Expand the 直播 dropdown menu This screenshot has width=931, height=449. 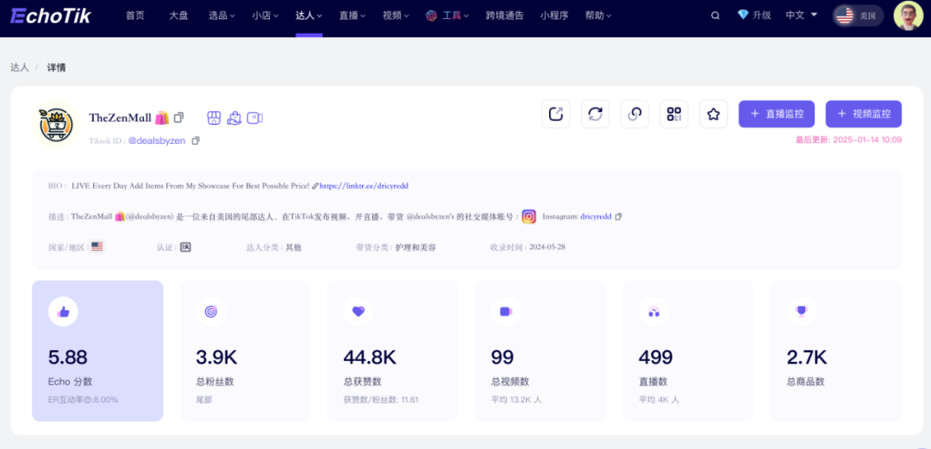(352, 16)
